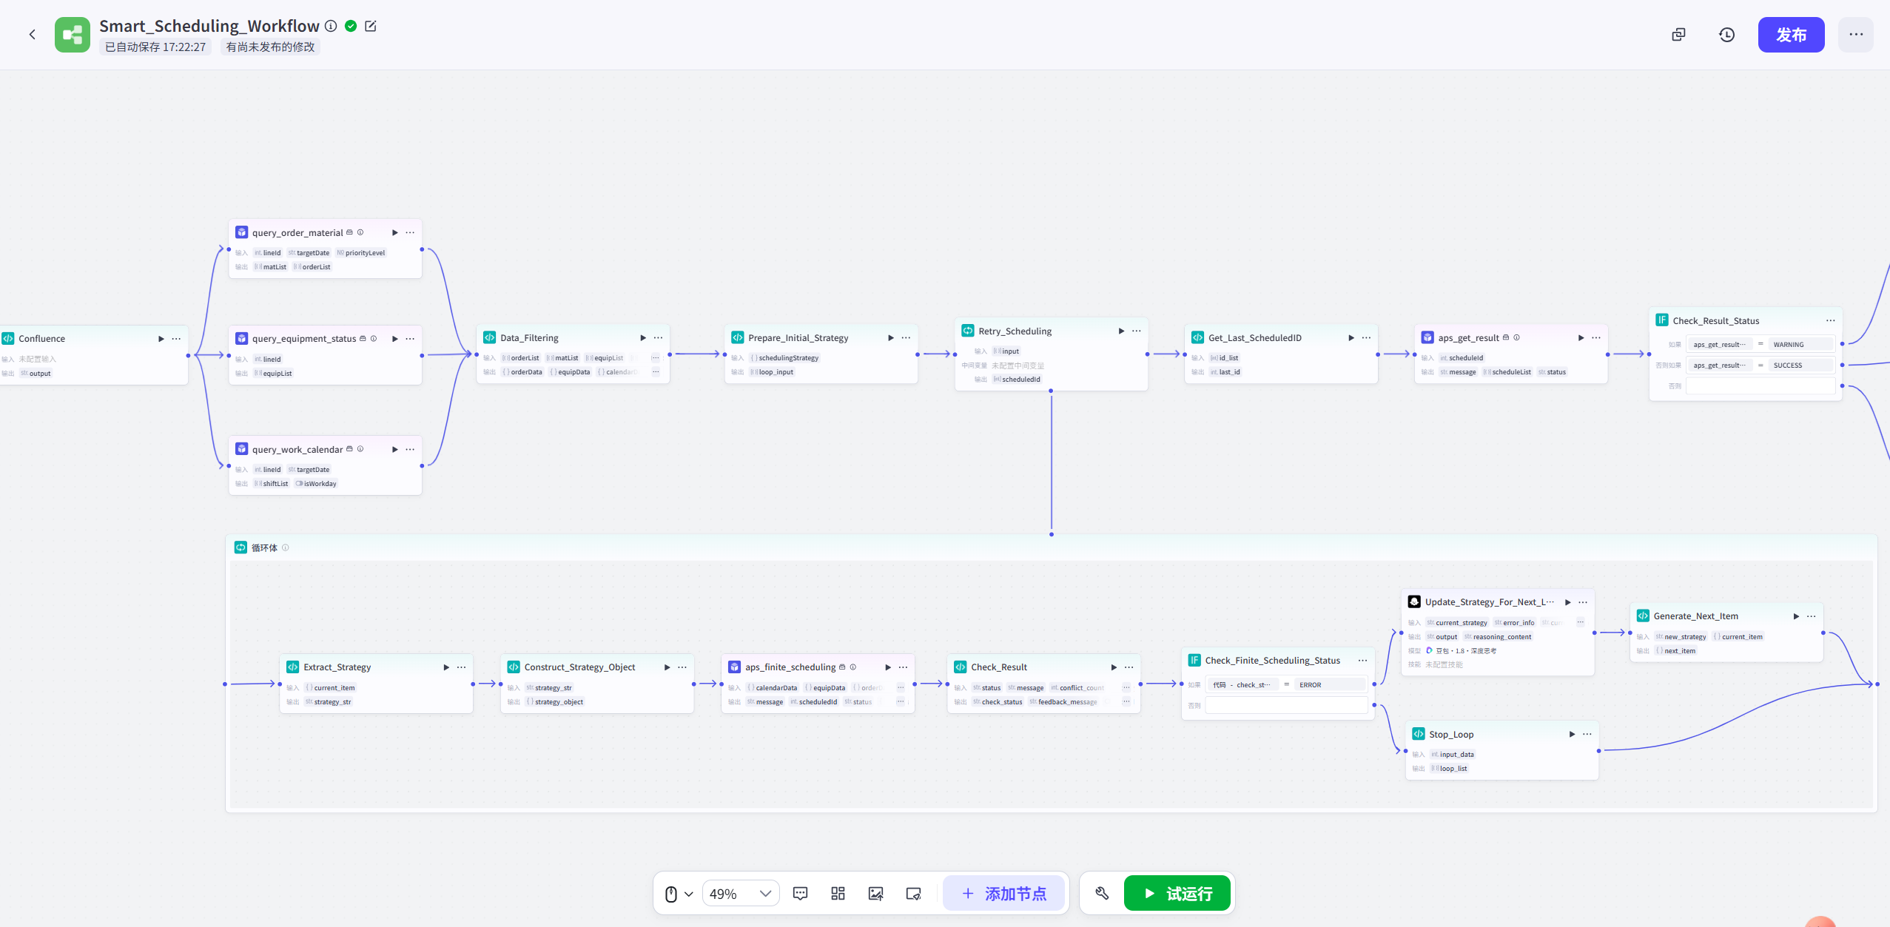
Task: Select the Check_Result_Status IF icon
Action: click(1662, 320)
